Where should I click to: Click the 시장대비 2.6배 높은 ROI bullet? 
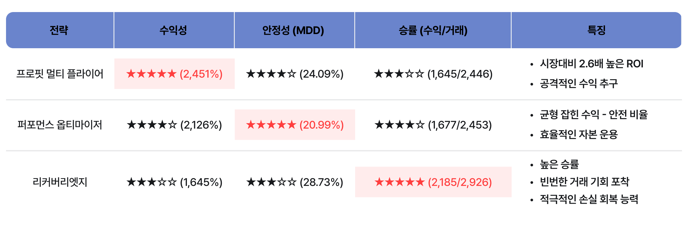coord(591,64)
